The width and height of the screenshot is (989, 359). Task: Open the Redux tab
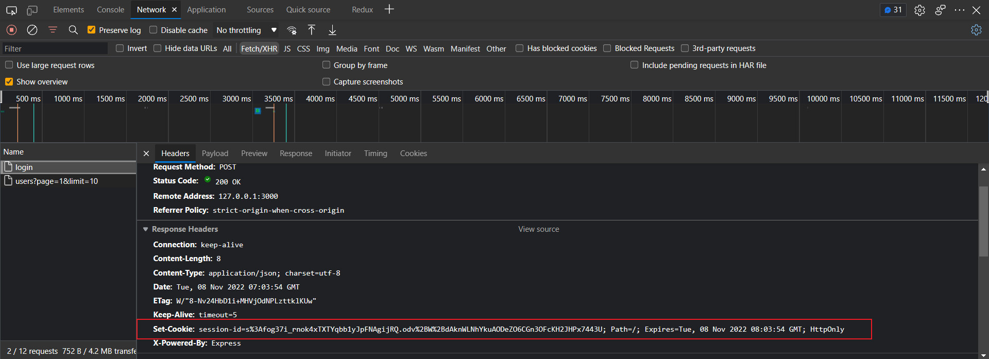click(362, 10)
